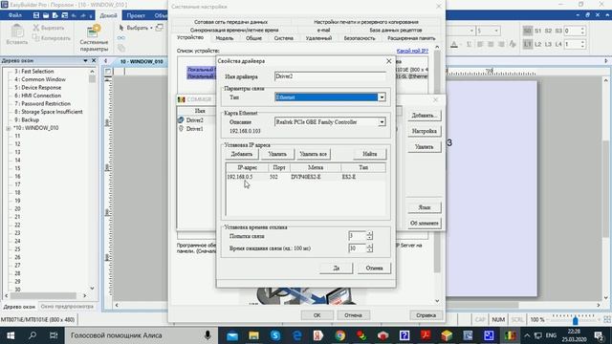The width and height of the screenshot is (612, 344).
Task: Click the Копировать copy tool
Action: tap(51, 38)
